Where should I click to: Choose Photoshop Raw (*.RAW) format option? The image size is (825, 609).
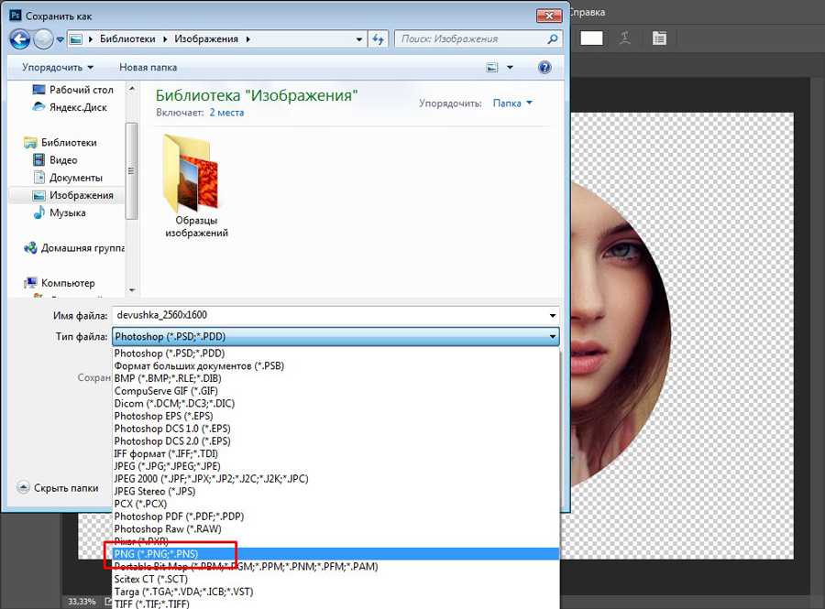pos(335,529)
